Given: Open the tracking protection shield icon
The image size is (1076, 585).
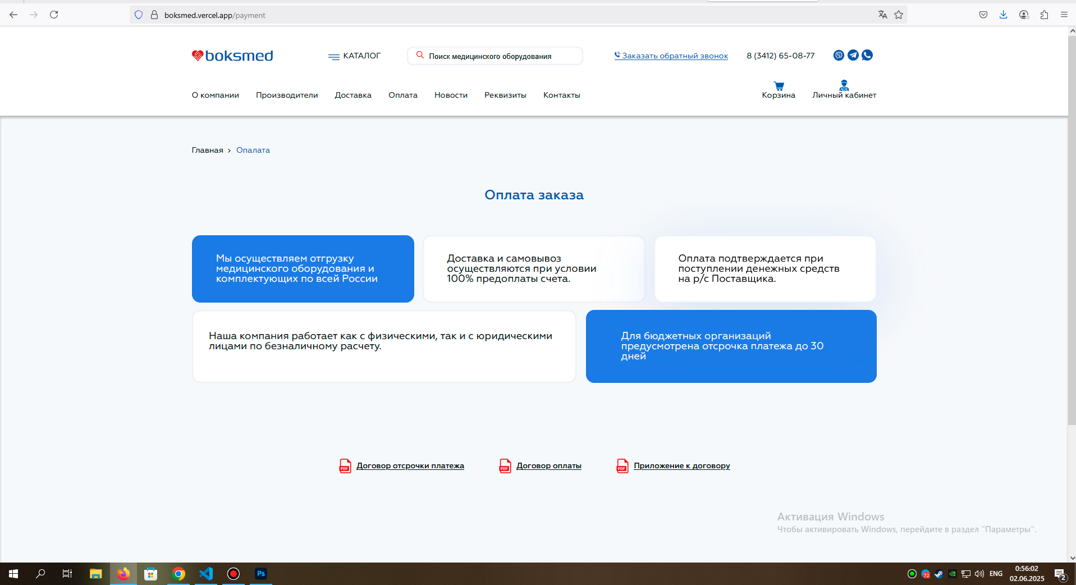Looking at the screenshot, I should point(139,15).
